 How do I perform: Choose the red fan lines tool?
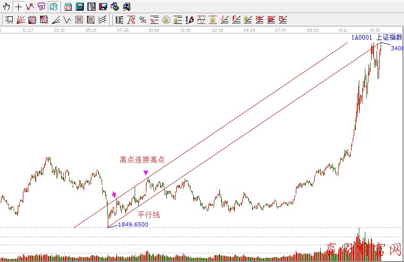click(x=21, y=20)
